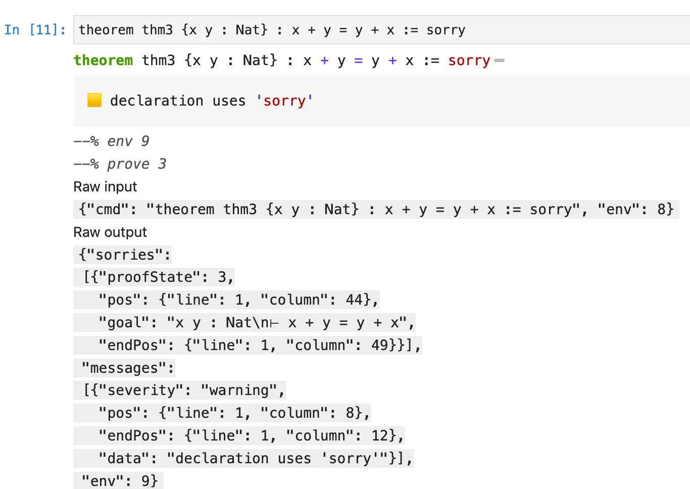Click the code input cell with theorem thm3

point(382,30)
